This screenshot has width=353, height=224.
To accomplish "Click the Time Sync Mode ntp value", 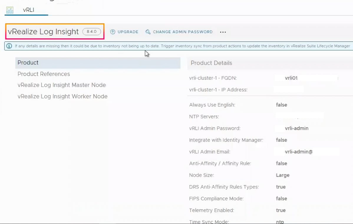I will click(x=280, y=222).
